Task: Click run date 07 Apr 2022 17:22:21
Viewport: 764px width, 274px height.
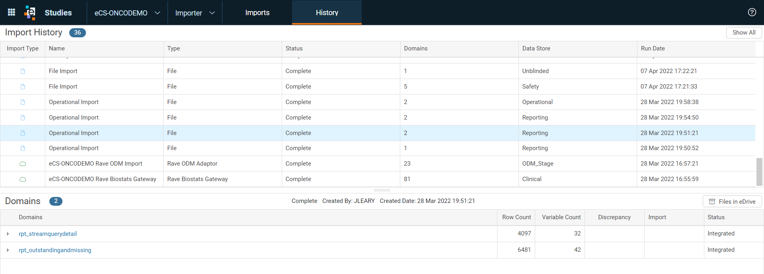Action: coord(668,71)
